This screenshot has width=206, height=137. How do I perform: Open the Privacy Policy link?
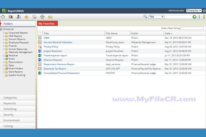pyautogui.click(x=51, y=47)
